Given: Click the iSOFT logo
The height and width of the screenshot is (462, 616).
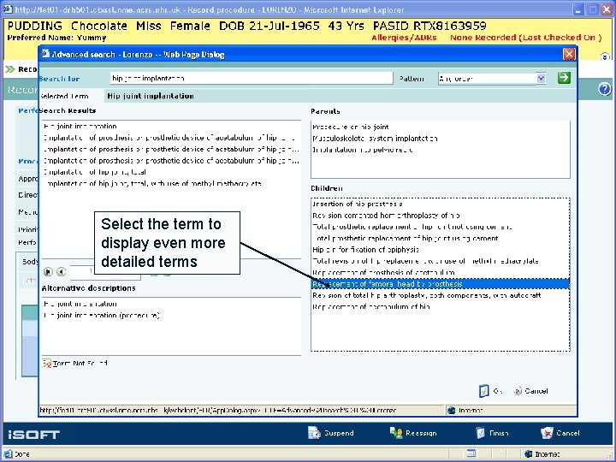Looking at the screenshot, I should pos(33,435).
